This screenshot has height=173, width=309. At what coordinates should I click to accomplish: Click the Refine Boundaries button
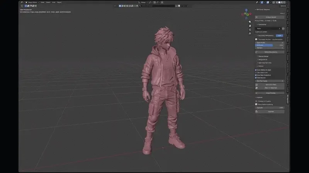click(270, 52)
